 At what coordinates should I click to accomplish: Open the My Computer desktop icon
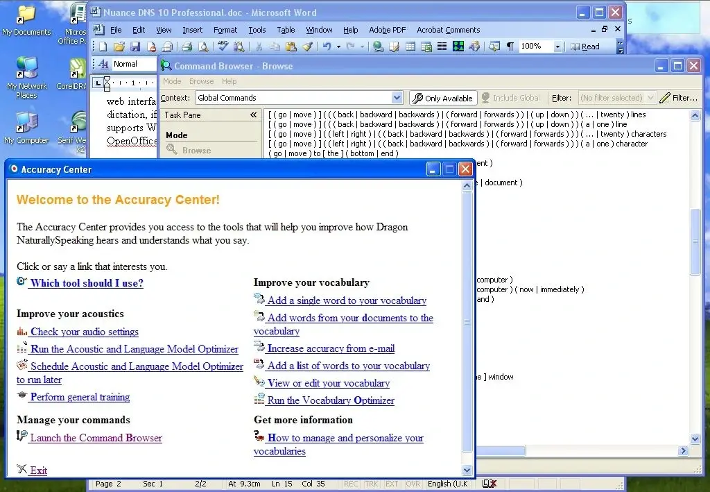point(26,127)
